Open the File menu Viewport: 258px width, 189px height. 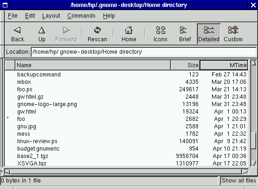[x=13, y=16]
